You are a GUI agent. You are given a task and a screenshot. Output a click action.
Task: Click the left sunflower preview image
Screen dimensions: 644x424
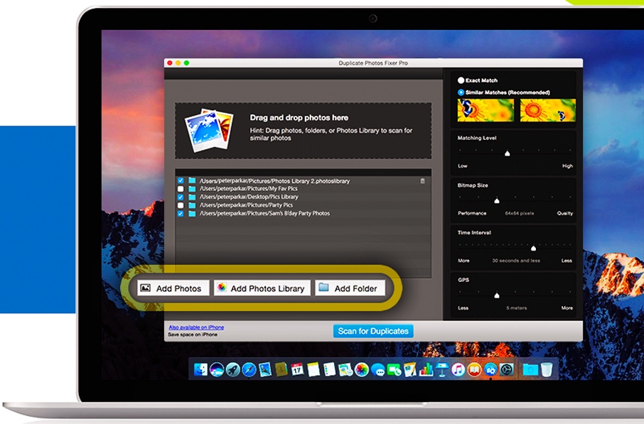coord(485,111)
